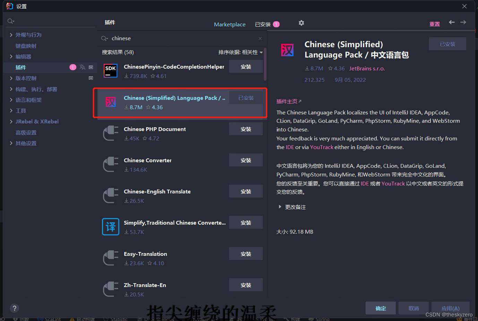This screenshot has height=321, width=478.
Task: Click the Easy-Translation plug icon
Action: (111, 258)
